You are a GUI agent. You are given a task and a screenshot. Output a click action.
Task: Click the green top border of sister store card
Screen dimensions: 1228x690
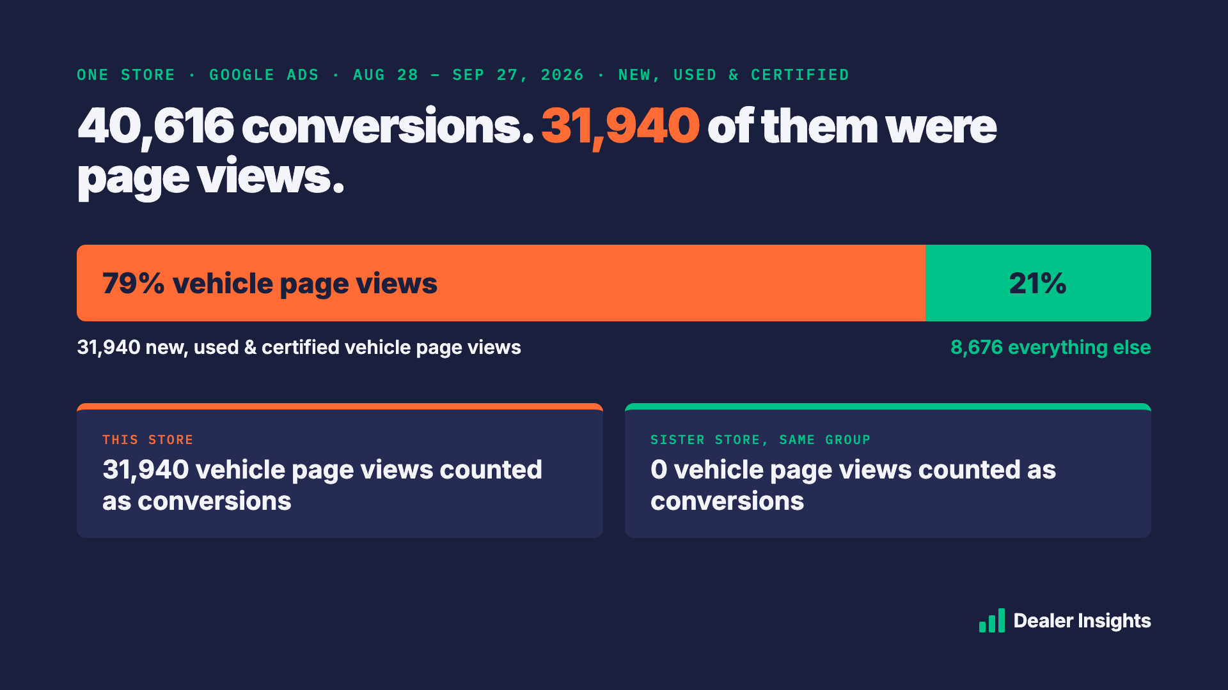[888, 406]
